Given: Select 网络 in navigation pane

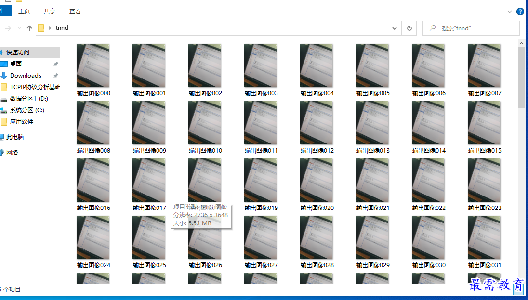Looking at the screenshot, I should tap(12, 152).
